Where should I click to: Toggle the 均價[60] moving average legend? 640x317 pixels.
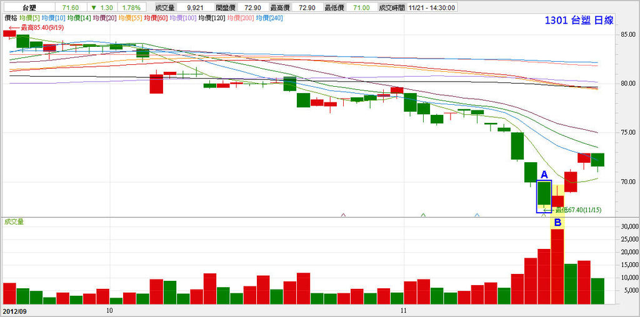(156, 18)
